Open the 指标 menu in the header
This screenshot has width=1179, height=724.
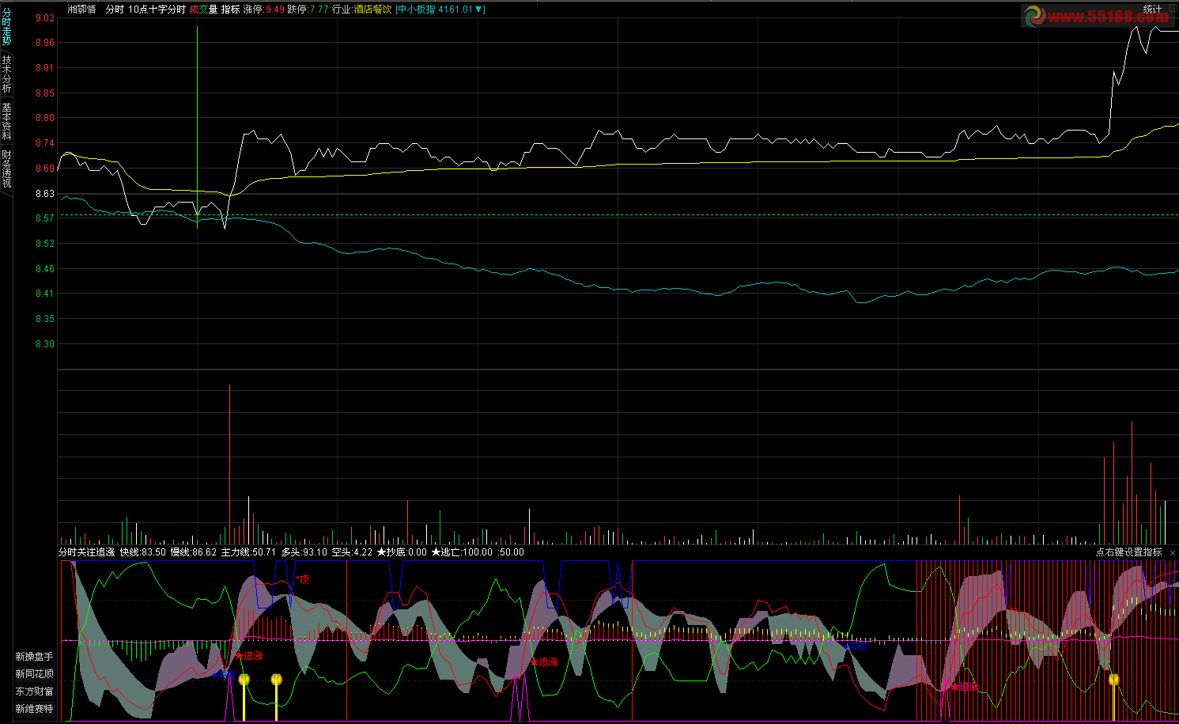[230, 9]
